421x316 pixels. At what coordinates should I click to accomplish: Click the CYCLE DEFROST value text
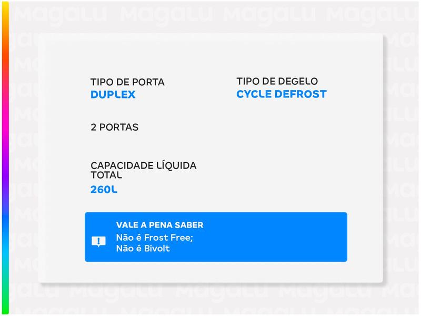(281, 94)
